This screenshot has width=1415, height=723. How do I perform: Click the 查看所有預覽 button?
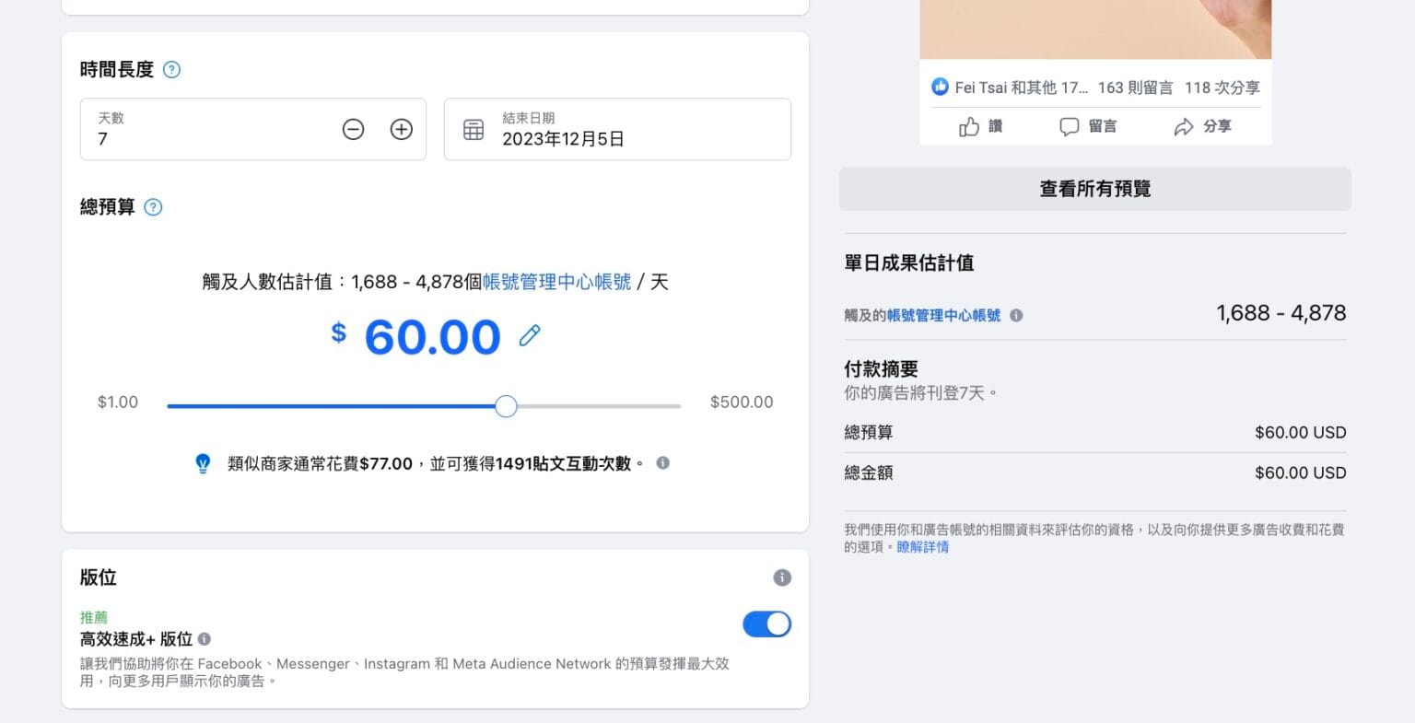[1094, 188]
